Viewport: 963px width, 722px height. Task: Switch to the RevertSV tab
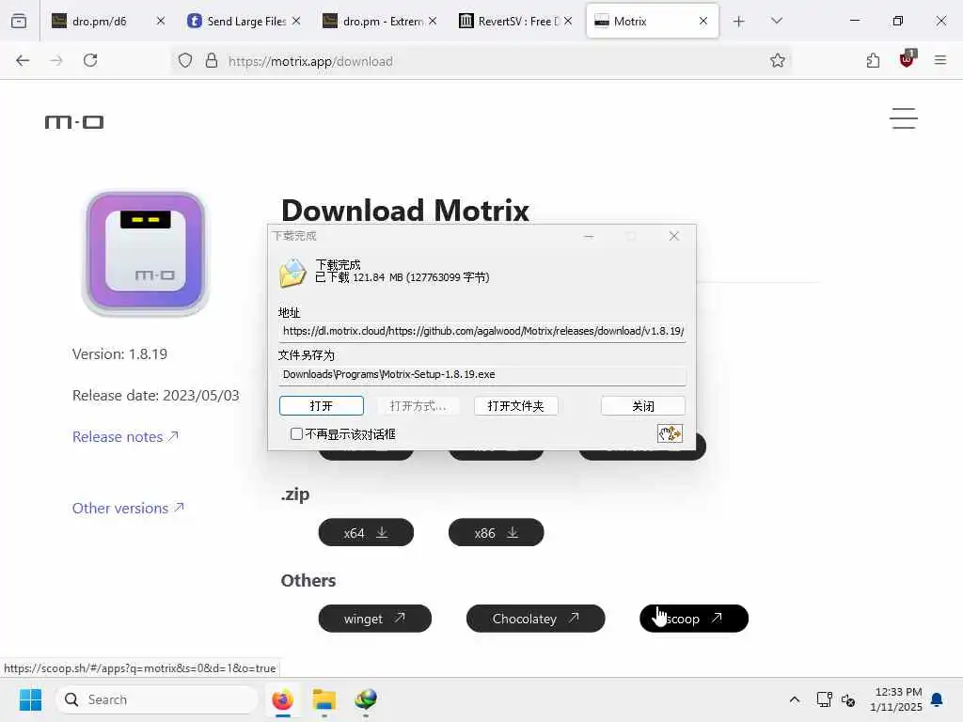(509, 21)
